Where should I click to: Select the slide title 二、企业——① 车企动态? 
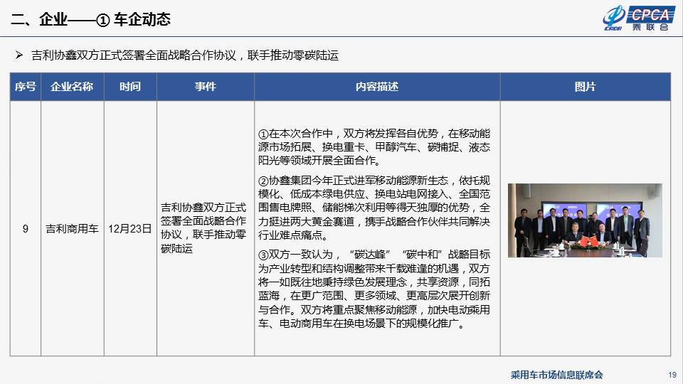[x=90, y=20]
